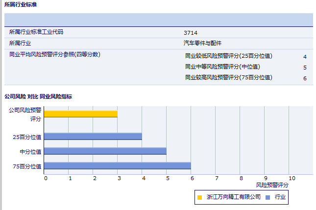
Task: Click the 同业较低风险预警评分(25百分位值) text
Action: click(x=228, y=56)
